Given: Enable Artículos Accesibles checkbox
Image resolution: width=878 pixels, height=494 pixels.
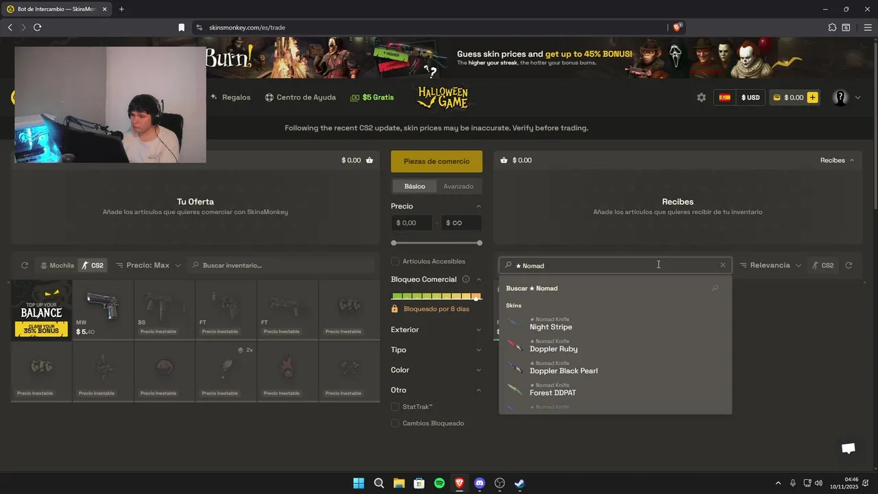Looking at the screenshot, I should (x=395, y=261).
